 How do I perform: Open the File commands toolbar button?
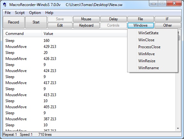[x=141, y=19]
